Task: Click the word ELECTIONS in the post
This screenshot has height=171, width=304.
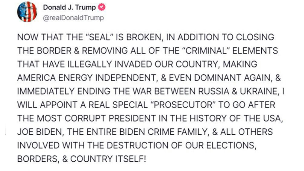Action: pyautogui.click(x=230, y=145)
